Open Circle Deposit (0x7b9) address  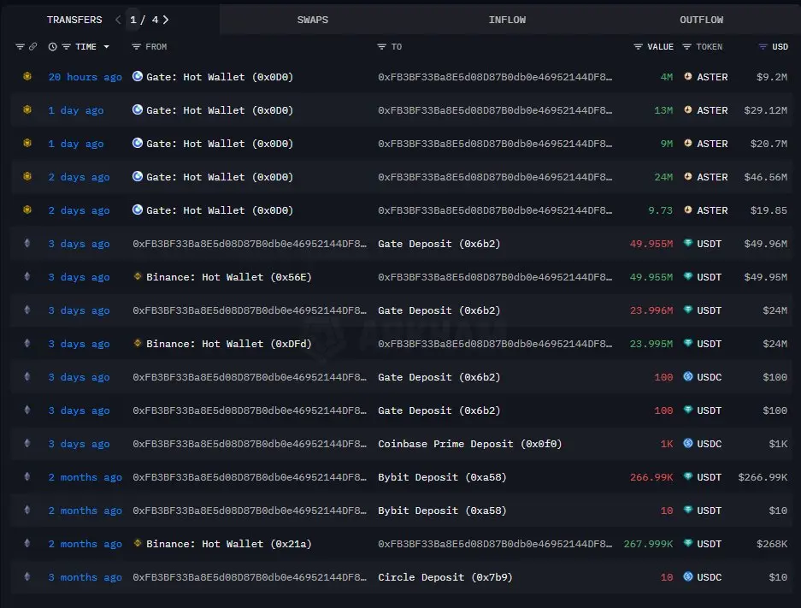pyautogui.click(x=445, y=577)
